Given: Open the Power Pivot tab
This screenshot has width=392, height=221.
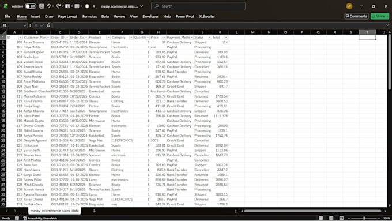Looking at the screenshot, I should coord(184,16).
